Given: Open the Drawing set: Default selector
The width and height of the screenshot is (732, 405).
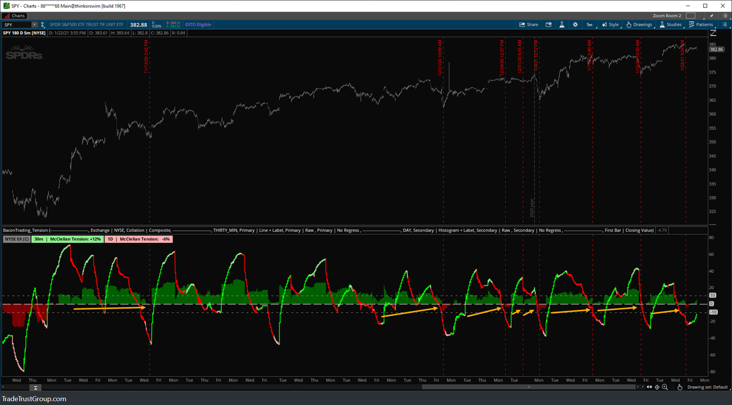Looking at the screenshot, I should pyautogui.click(x=708, y=387).
